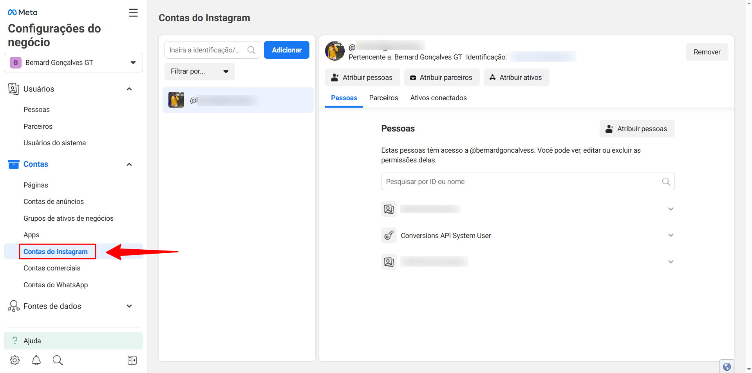This screenshot has height=373, width=752.
Task: Click the page vertical scrollbar
Action: [x=749, y=186]
